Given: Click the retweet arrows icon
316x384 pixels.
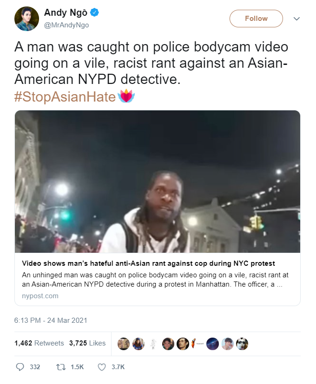Looking at the screenshot, I should 60,367.
